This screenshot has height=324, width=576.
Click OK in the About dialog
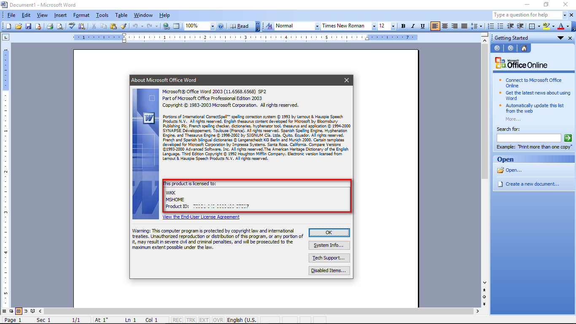click(x=329, y=232)
